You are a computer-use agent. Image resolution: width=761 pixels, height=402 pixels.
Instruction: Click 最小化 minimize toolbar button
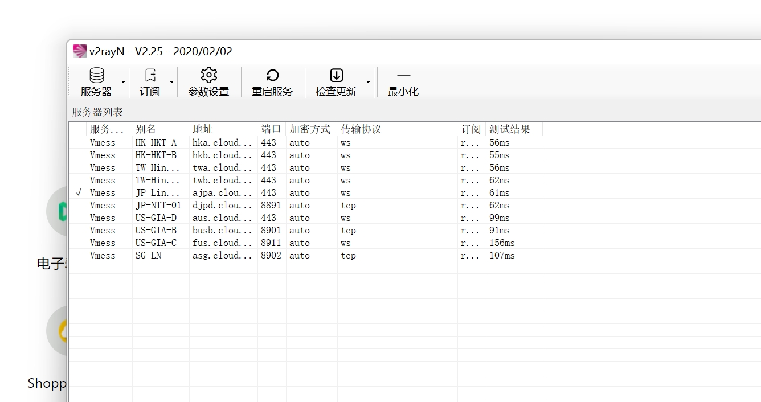(403, 83)
